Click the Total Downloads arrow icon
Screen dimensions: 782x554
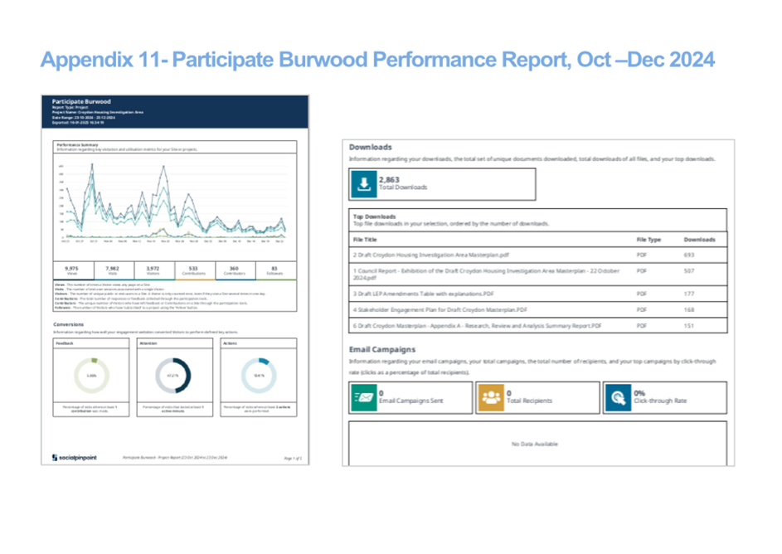click(x=364, y=184)
